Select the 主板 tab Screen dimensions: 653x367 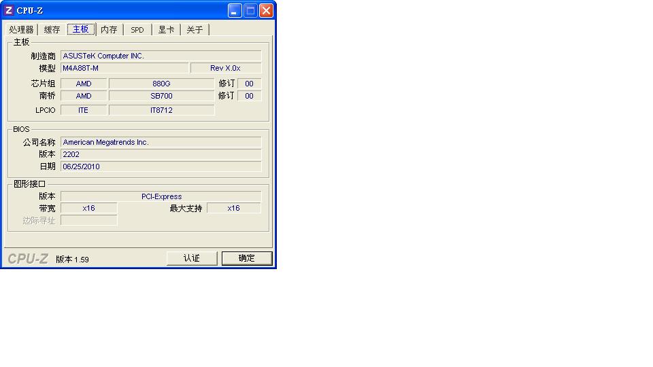pyautogui.click(x=81, y=29)
